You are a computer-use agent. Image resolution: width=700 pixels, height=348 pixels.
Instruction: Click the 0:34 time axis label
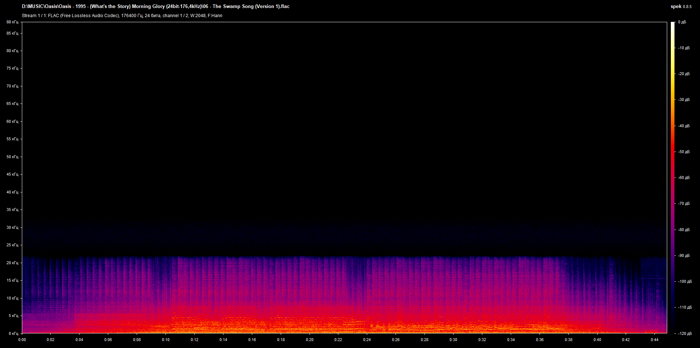click(x=511, y=340)
